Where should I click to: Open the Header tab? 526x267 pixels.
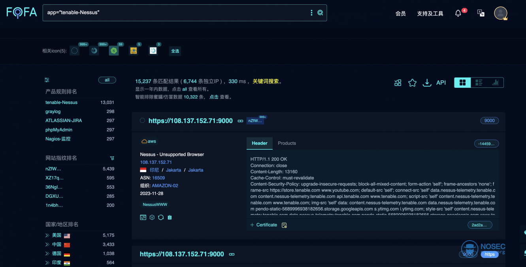260,143
